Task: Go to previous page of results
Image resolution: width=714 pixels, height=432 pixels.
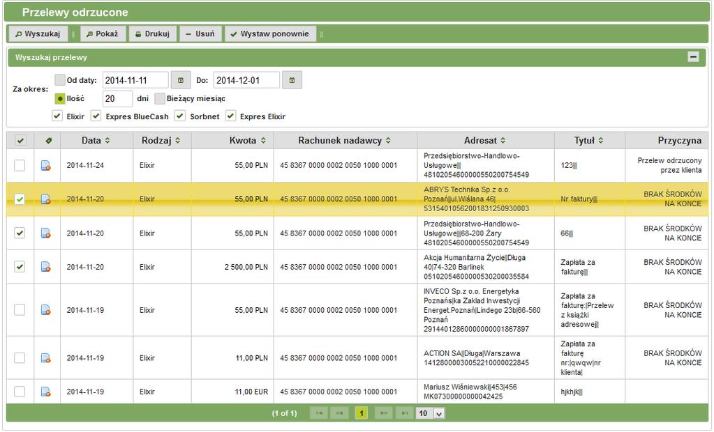Action: (x=339, y=413)
